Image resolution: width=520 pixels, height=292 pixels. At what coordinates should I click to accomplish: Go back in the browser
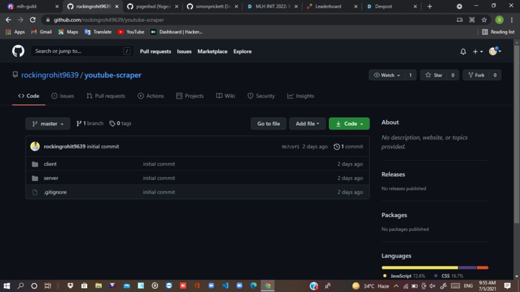pyautogui.click(x=8, y=20)
